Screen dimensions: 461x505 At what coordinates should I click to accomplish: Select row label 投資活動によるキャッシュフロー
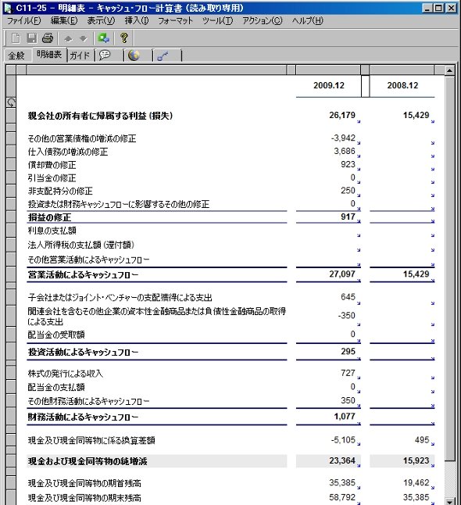pyautogui.click(x=83, y=352)
